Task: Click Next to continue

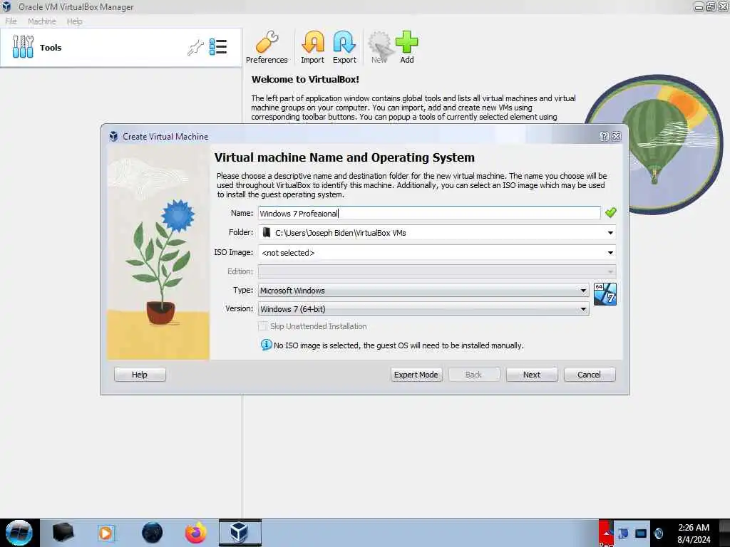Action: 532,375
